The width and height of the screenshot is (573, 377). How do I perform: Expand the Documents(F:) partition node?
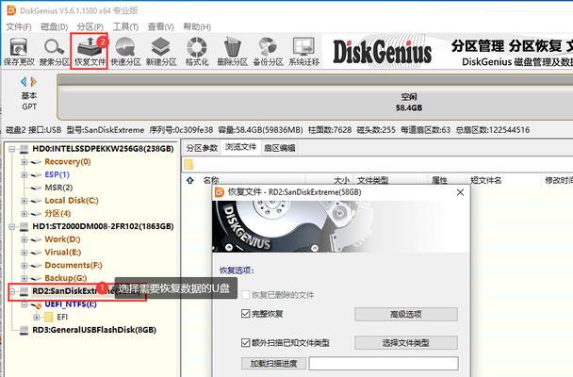pos(25,265)
